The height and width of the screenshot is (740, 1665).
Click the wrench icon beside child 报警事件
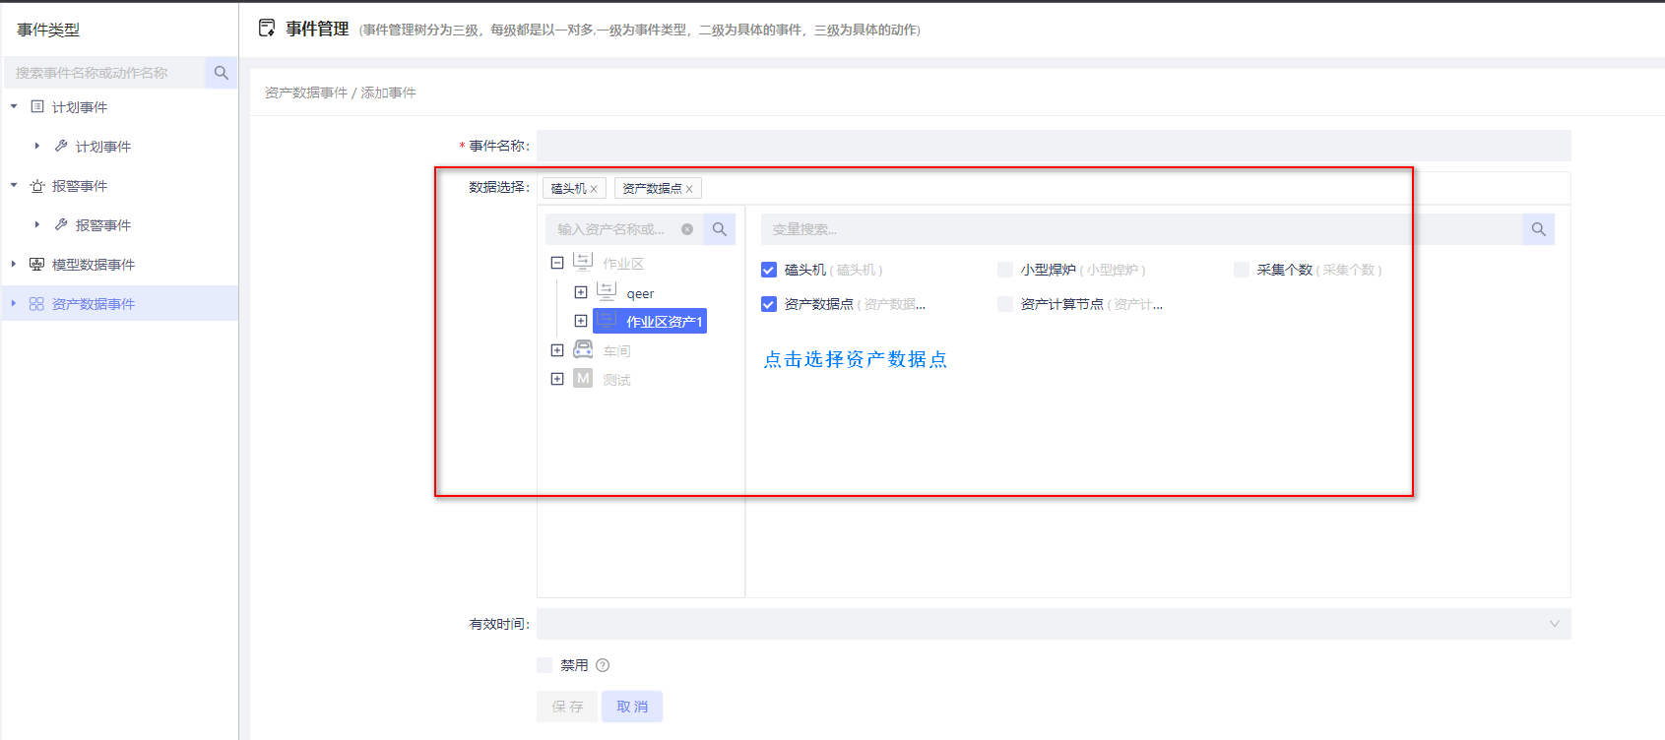click(x=61, y=224)
